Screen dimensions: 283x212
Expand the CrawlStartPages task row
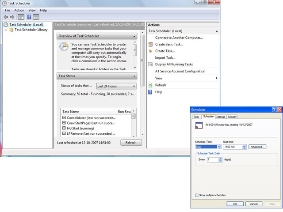point(64,123)
